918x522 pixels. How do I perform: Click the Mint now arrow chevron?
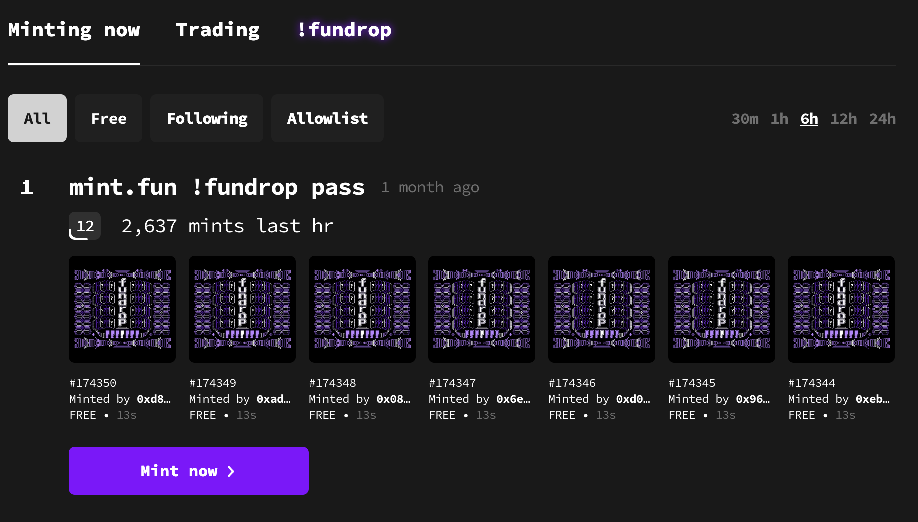point(230,471)
